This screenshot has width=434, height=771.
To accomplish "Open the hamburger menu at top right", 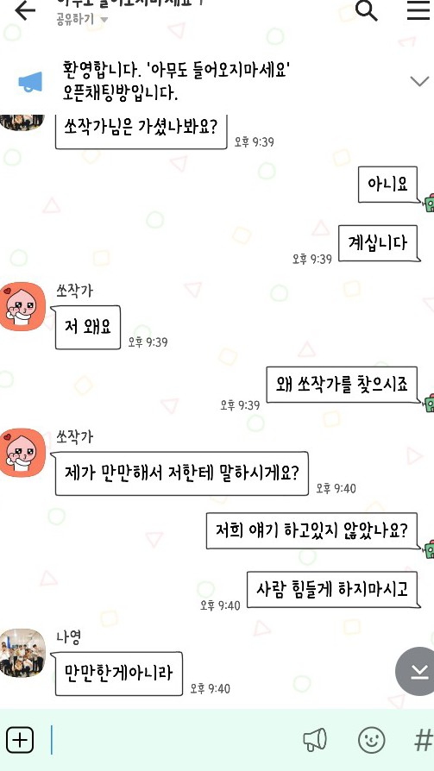I will 418,10.
